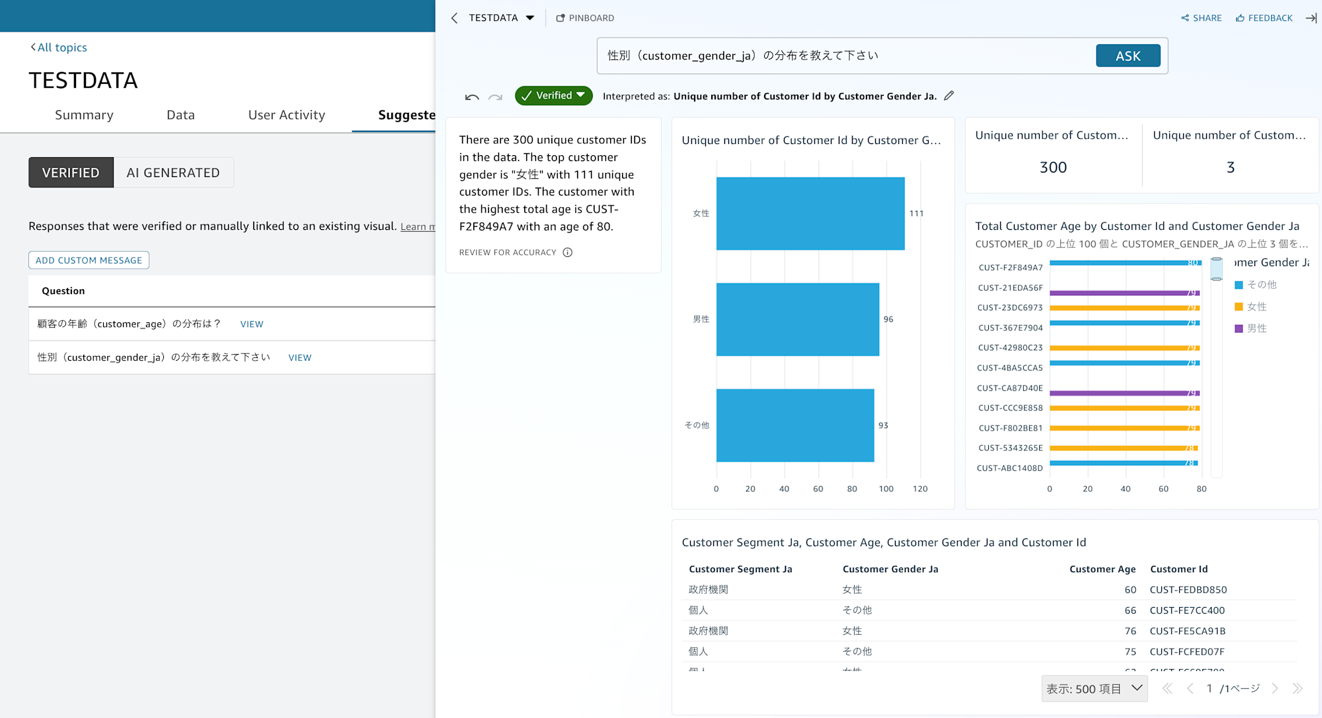Image resolution: width=1322 pixels, height=718 pixels.
Task: Click the CUST-FE5CA91B cell
Action: pos(1187,631)
